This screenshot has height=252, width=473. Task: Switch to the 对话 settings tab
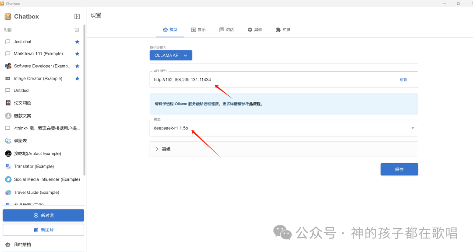[226, 30]
